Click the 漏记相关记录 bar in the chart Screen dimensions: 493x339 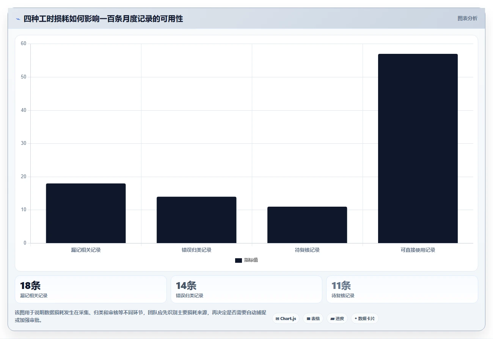pyautogui.click(x=86, y=213)
